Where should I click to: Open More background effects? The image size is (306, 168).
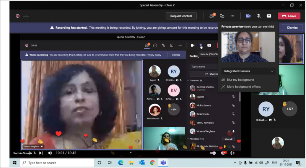[244, 86]
